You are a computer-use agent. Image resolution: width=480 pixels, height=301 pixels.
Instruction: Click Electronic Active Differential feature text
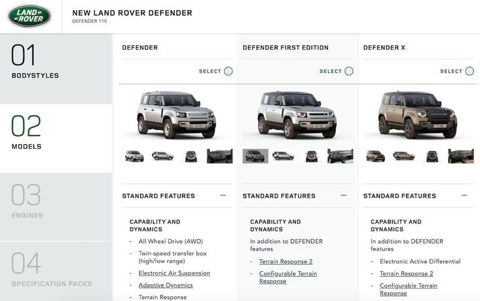420,261
